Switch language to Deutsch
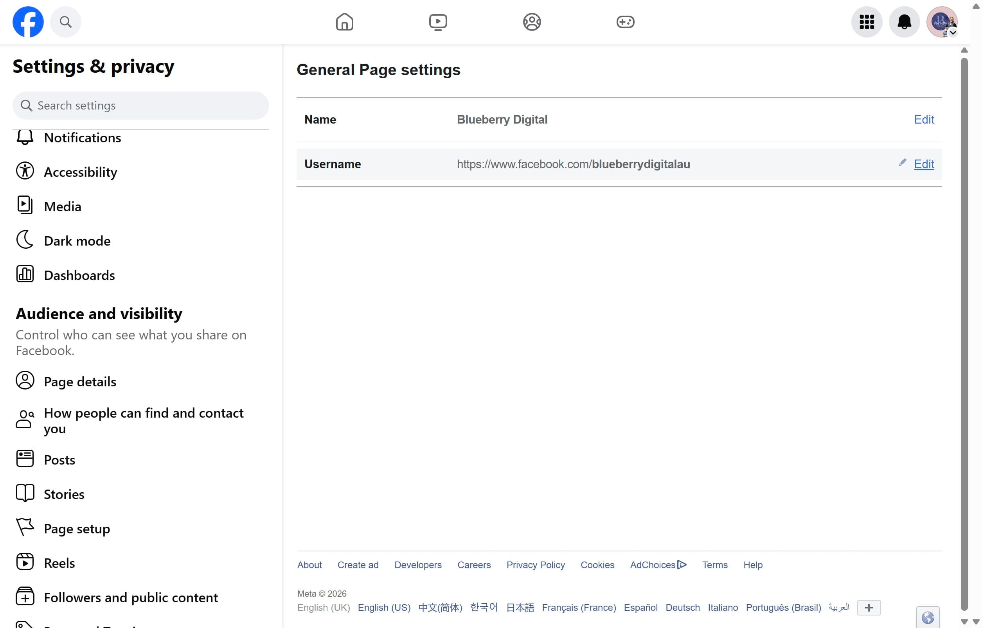Viewport: 982px width, 628px height. click(x=683, y=608)
